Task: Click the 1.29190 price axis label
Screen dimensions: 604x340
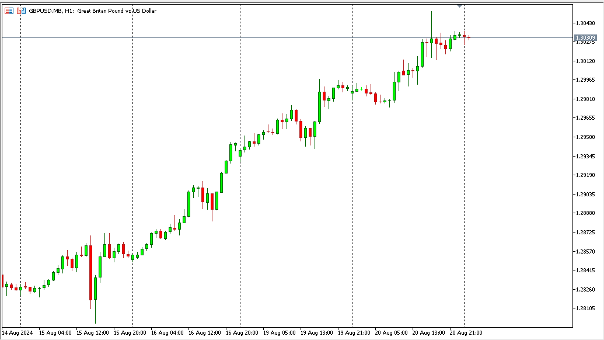Action: (x=585, y=175)
